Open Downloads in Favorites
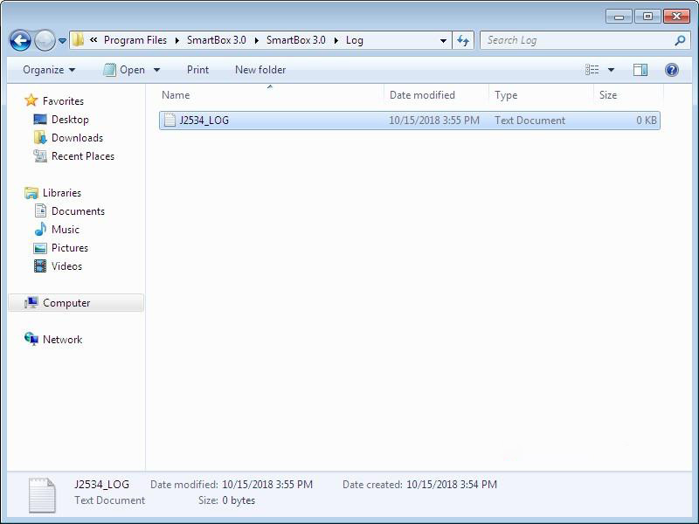The image size is (699, 524). pyautogui.click(x=77, y=138)
